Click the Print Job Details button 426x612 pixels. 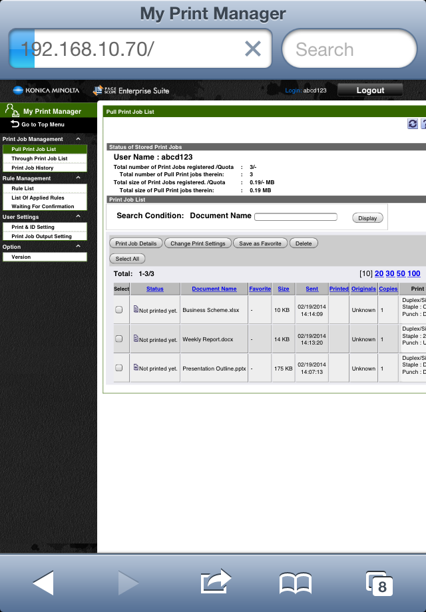click(x=136, y=243)
